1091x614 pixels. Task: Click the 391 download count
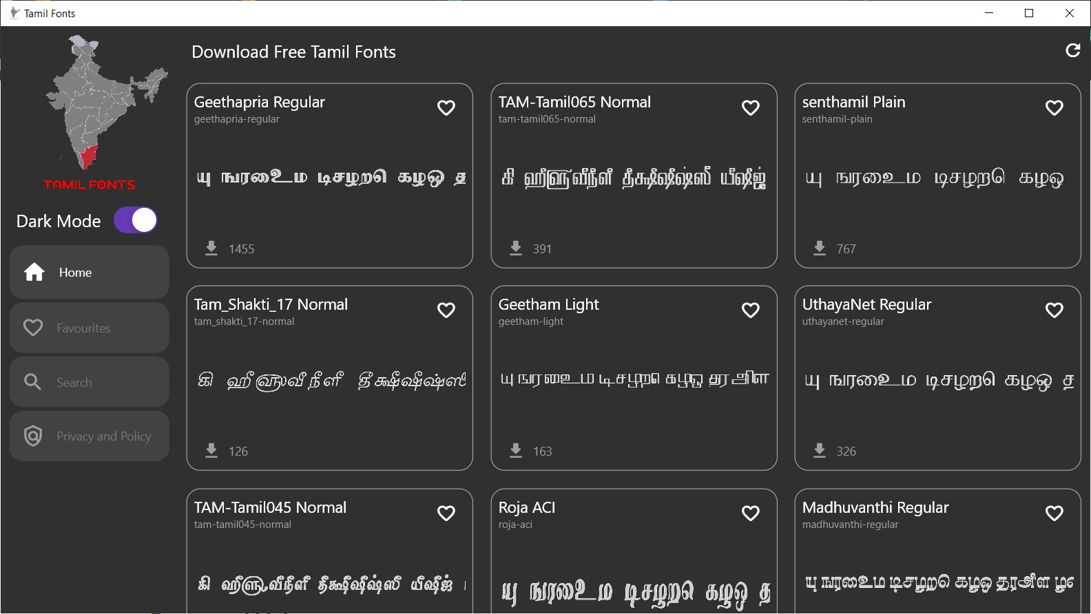pos(542,249)
